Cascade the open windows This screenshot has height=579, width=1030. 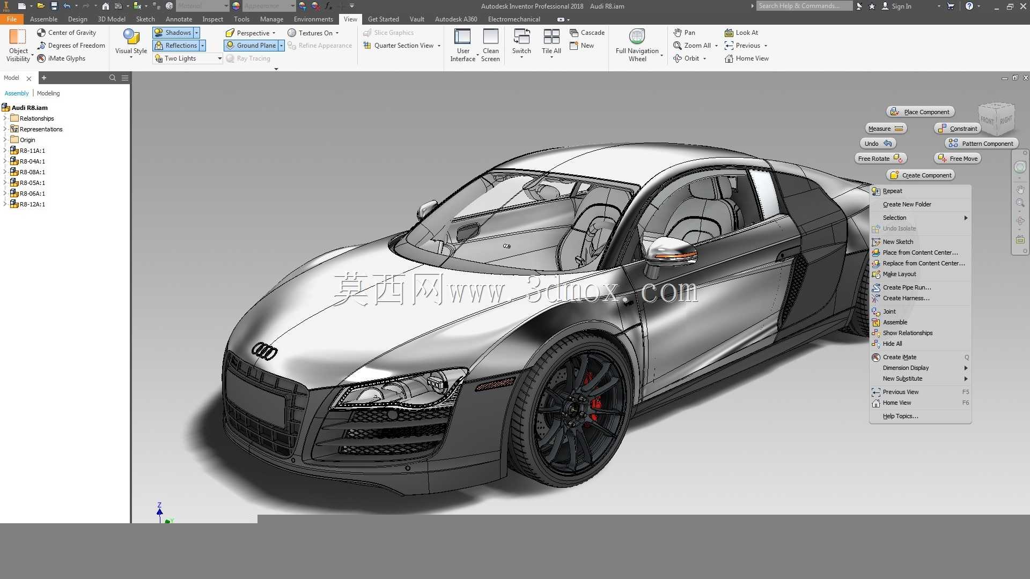(587, 33)
